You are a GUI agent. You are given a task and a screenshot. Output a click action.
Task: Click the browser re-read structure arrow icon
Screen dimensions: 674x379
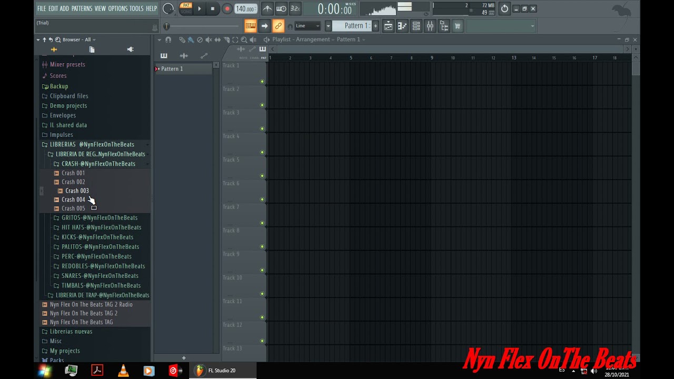[x=51, y=39]
